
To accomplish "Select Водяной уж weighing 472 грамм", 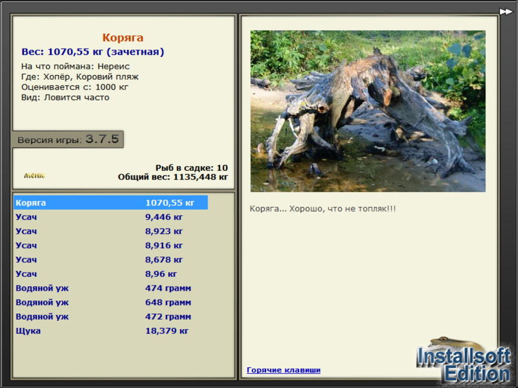I will [x=111, y=316].
